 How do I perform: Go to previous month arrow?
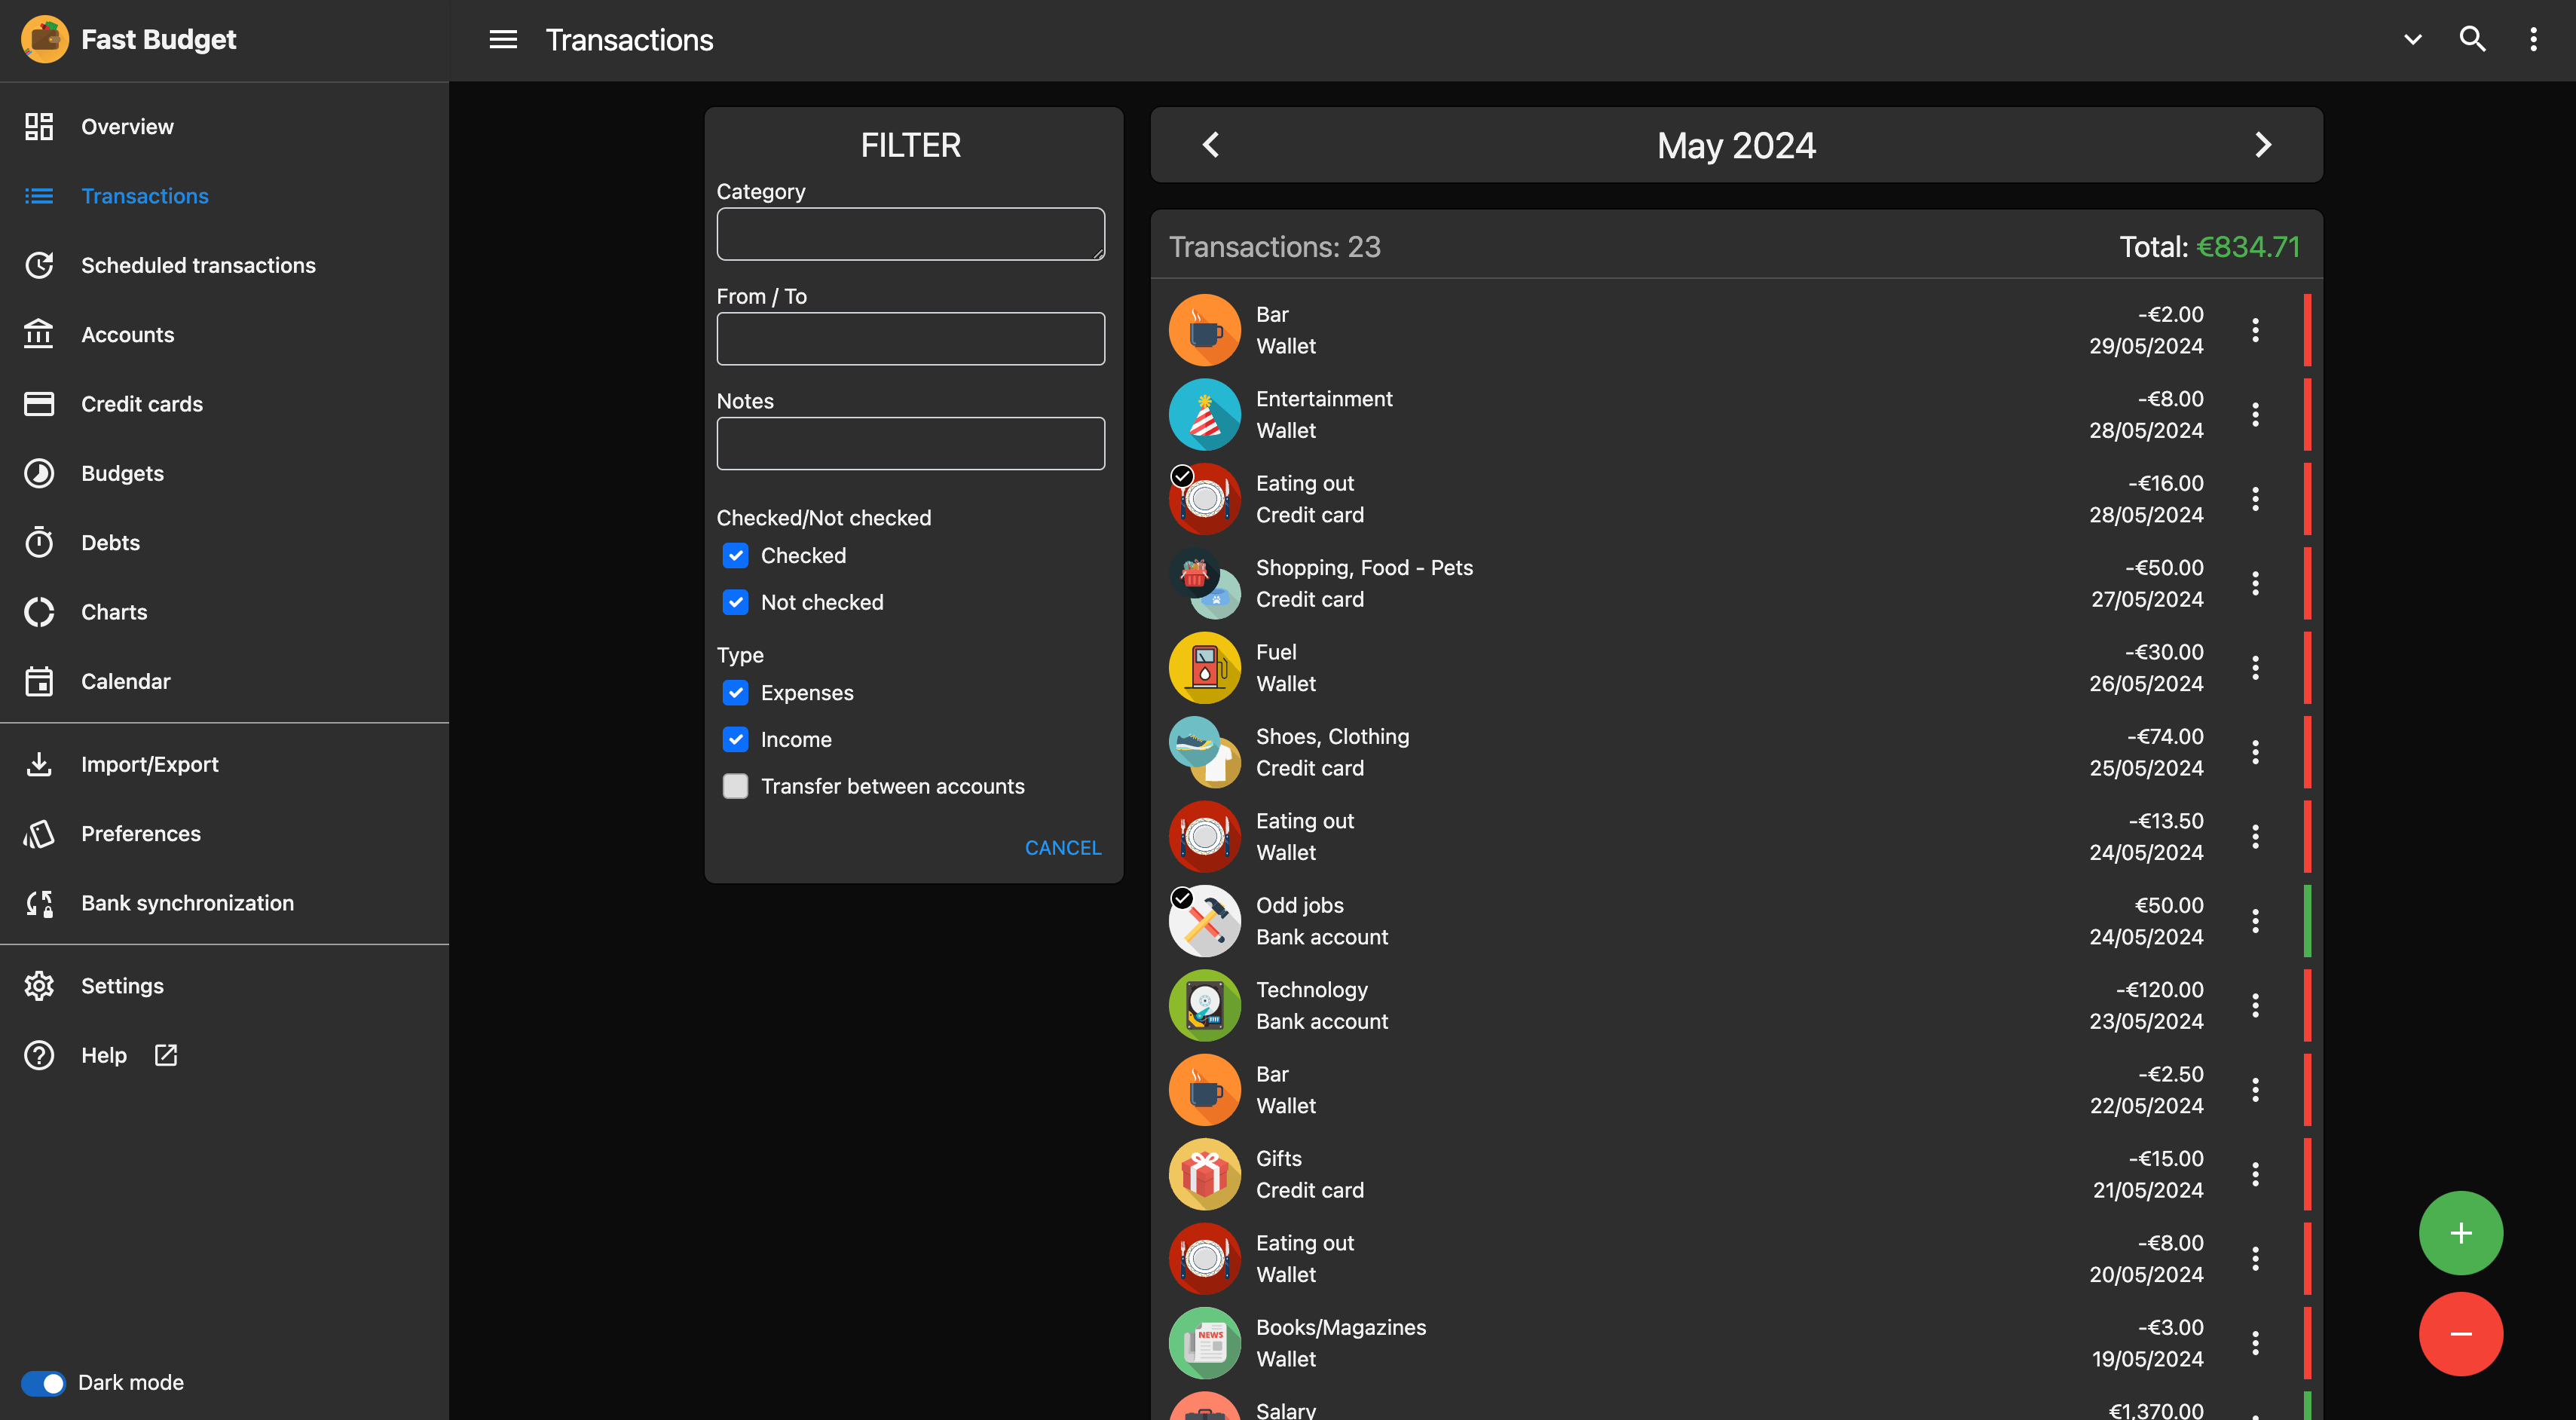[1211, 145]
